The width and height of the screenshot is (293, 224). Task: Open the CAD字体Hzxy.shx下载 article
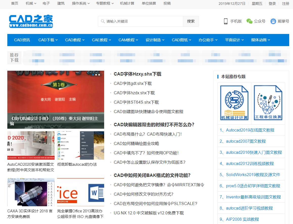(x=138, y=74)
